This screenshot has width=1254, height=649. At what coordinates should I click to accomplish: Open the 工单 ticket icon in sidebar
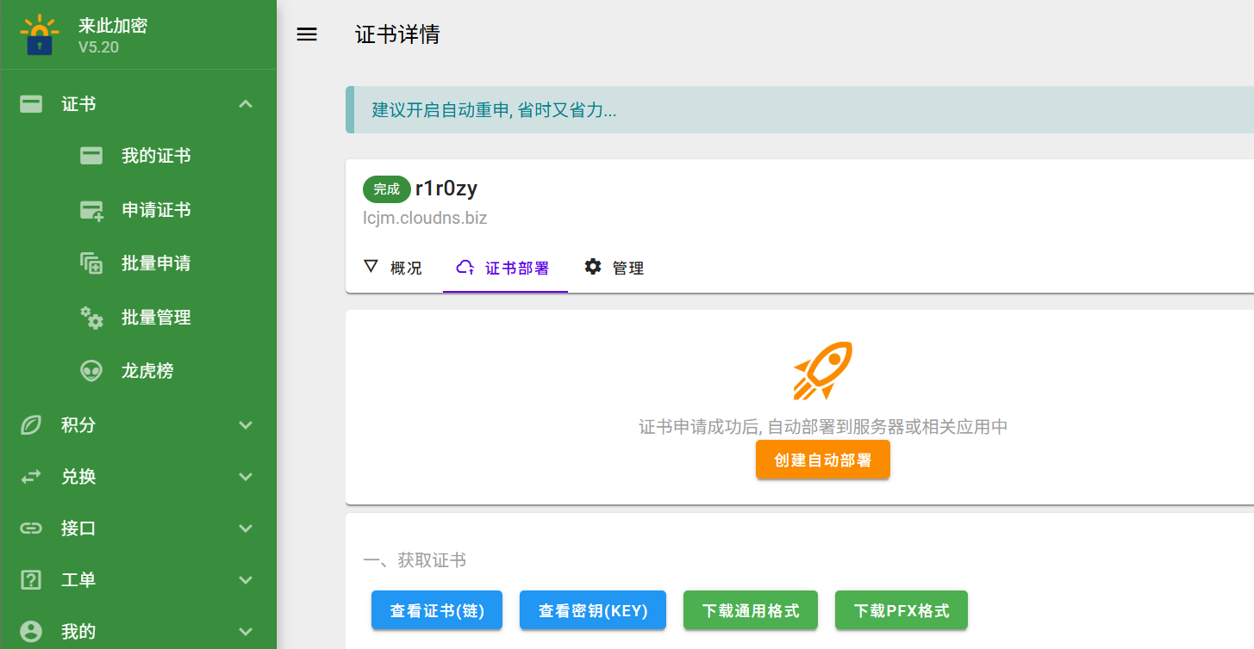30,579
